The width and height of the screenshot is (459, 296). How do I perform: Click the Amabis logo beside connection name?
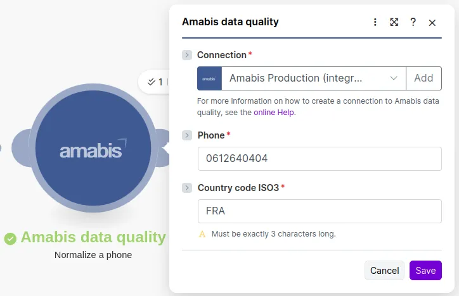(x=209, y=78)
